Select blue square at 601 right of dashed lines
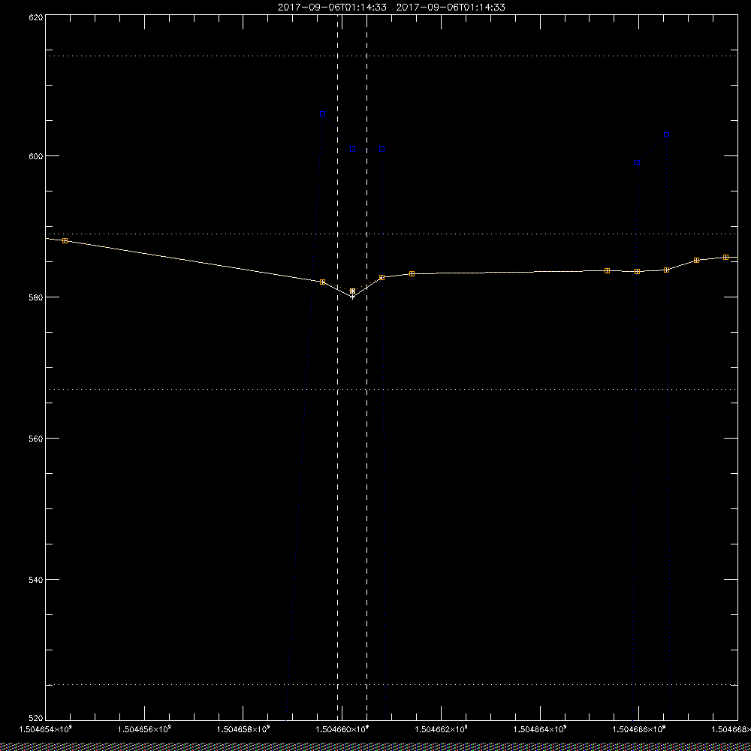The height and width of the screenshot is (751, 751). tap(382, 149)
